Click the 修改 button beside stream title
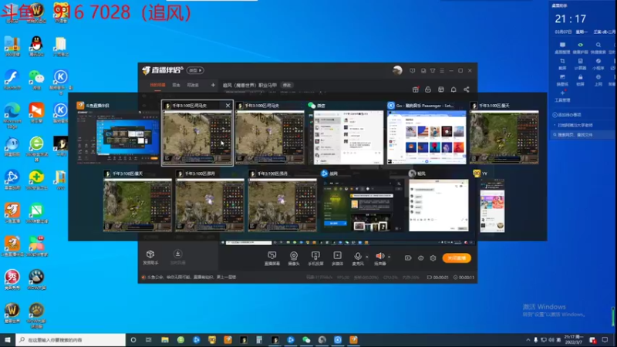 click(x=287, y=86)
